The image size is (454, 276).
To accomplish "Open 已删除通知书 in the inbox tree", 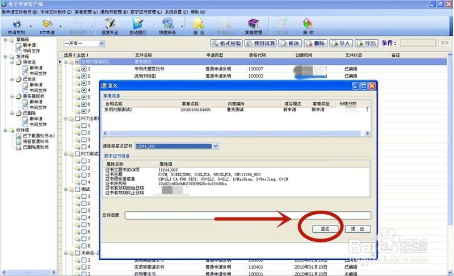I will [36, 147].
